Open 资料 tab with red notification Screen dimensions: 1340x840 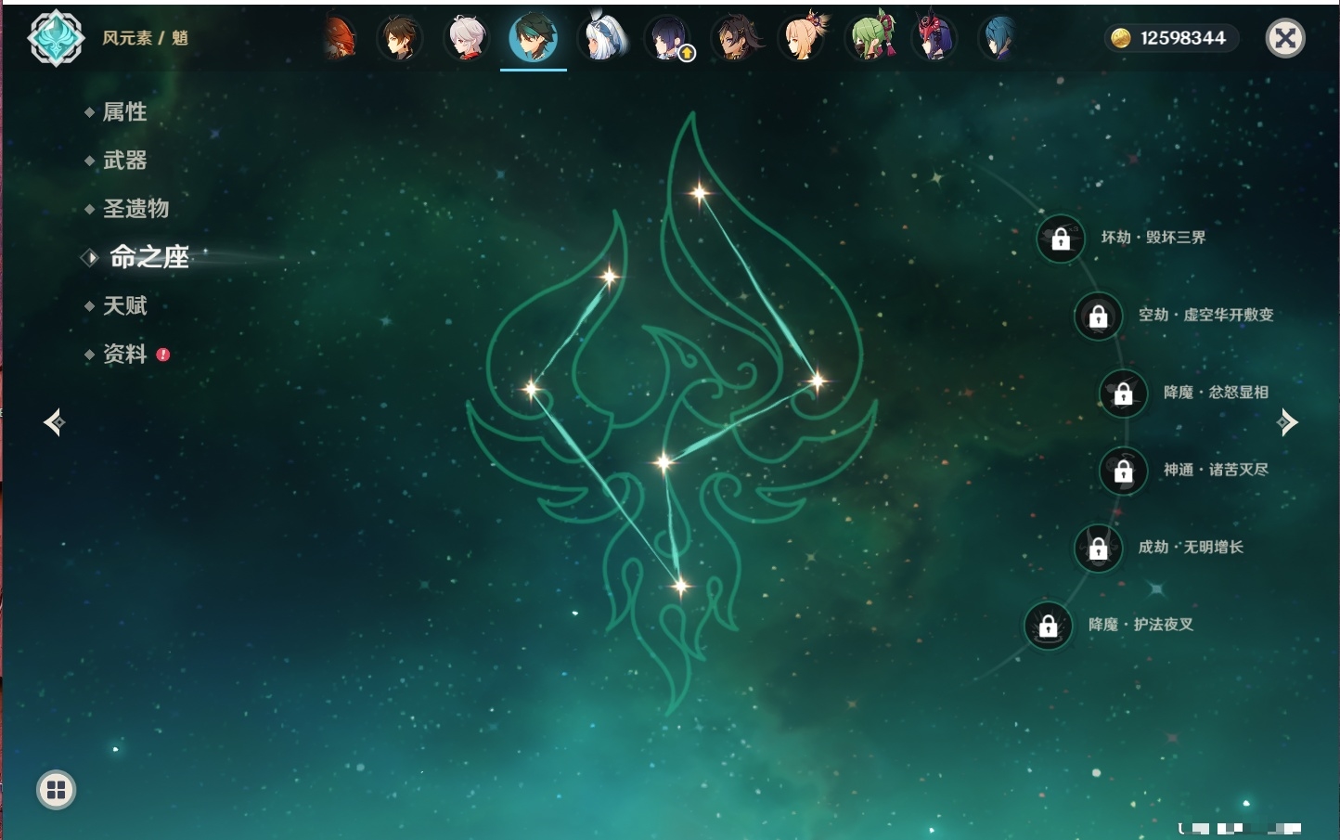tap(124, 354)
